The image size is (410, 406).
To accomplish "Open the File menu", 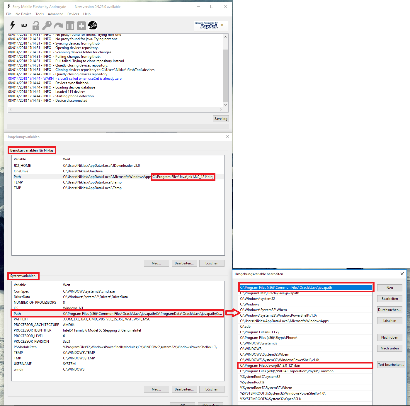I will pyautogui.click(x=9, y=14).
